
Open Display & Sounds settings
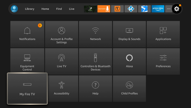[x=129, y=34]
